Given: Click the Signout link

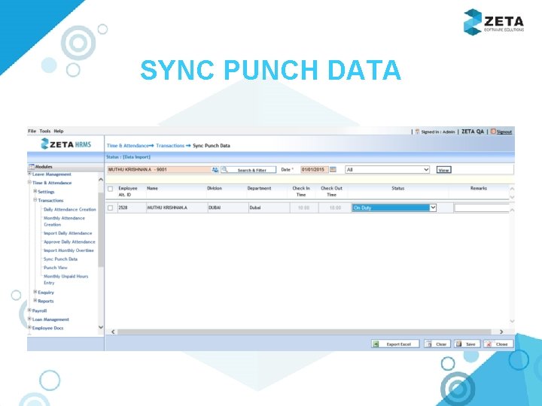Looking at the screenshot, I should click(x=504, y=132).
